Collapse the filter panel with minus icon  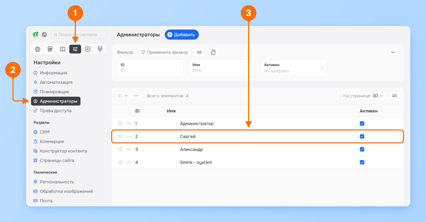click(x=393, y=52)
